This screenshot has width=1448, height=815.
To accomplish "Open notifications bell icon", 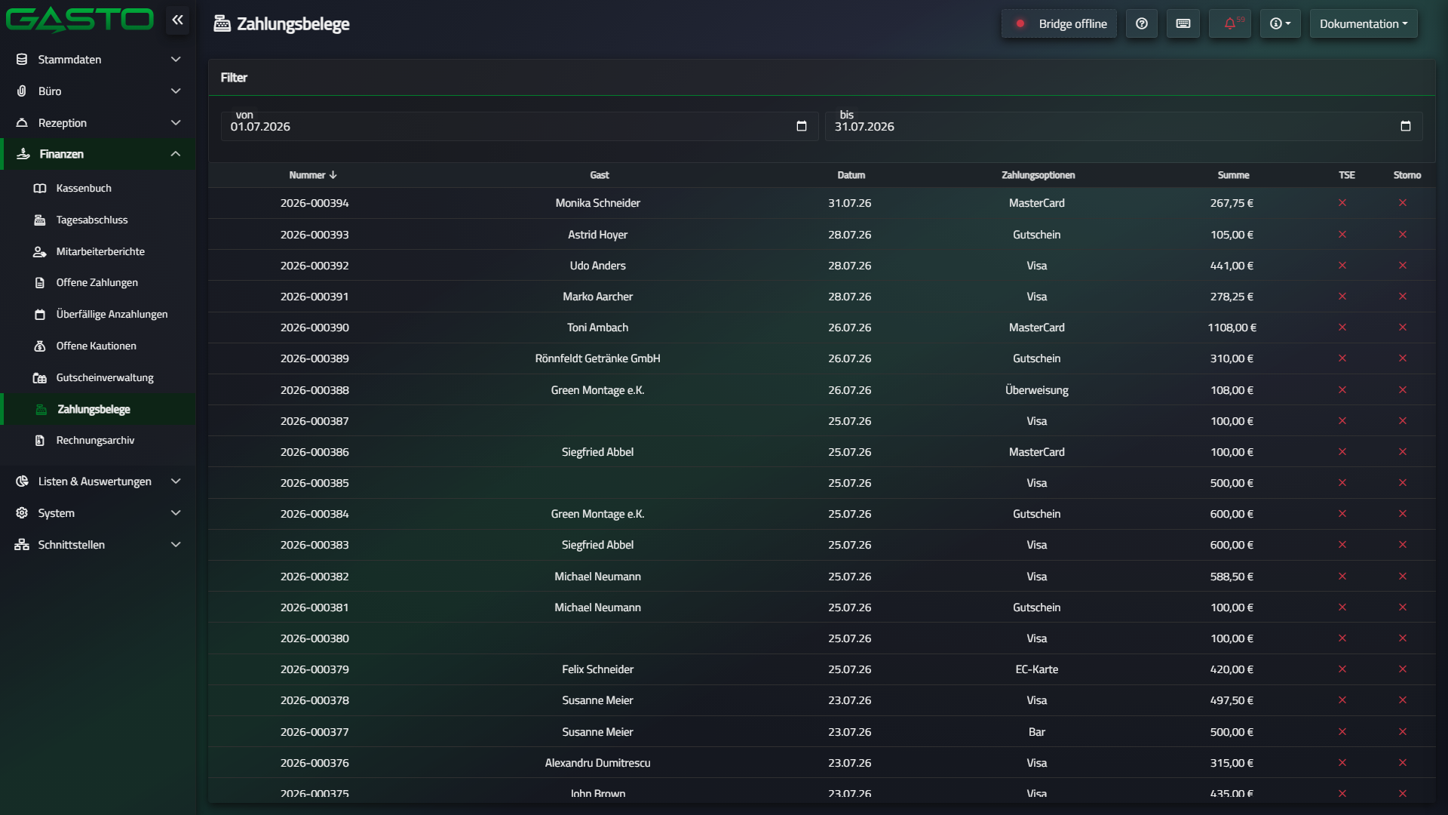I will point(1230,24).
